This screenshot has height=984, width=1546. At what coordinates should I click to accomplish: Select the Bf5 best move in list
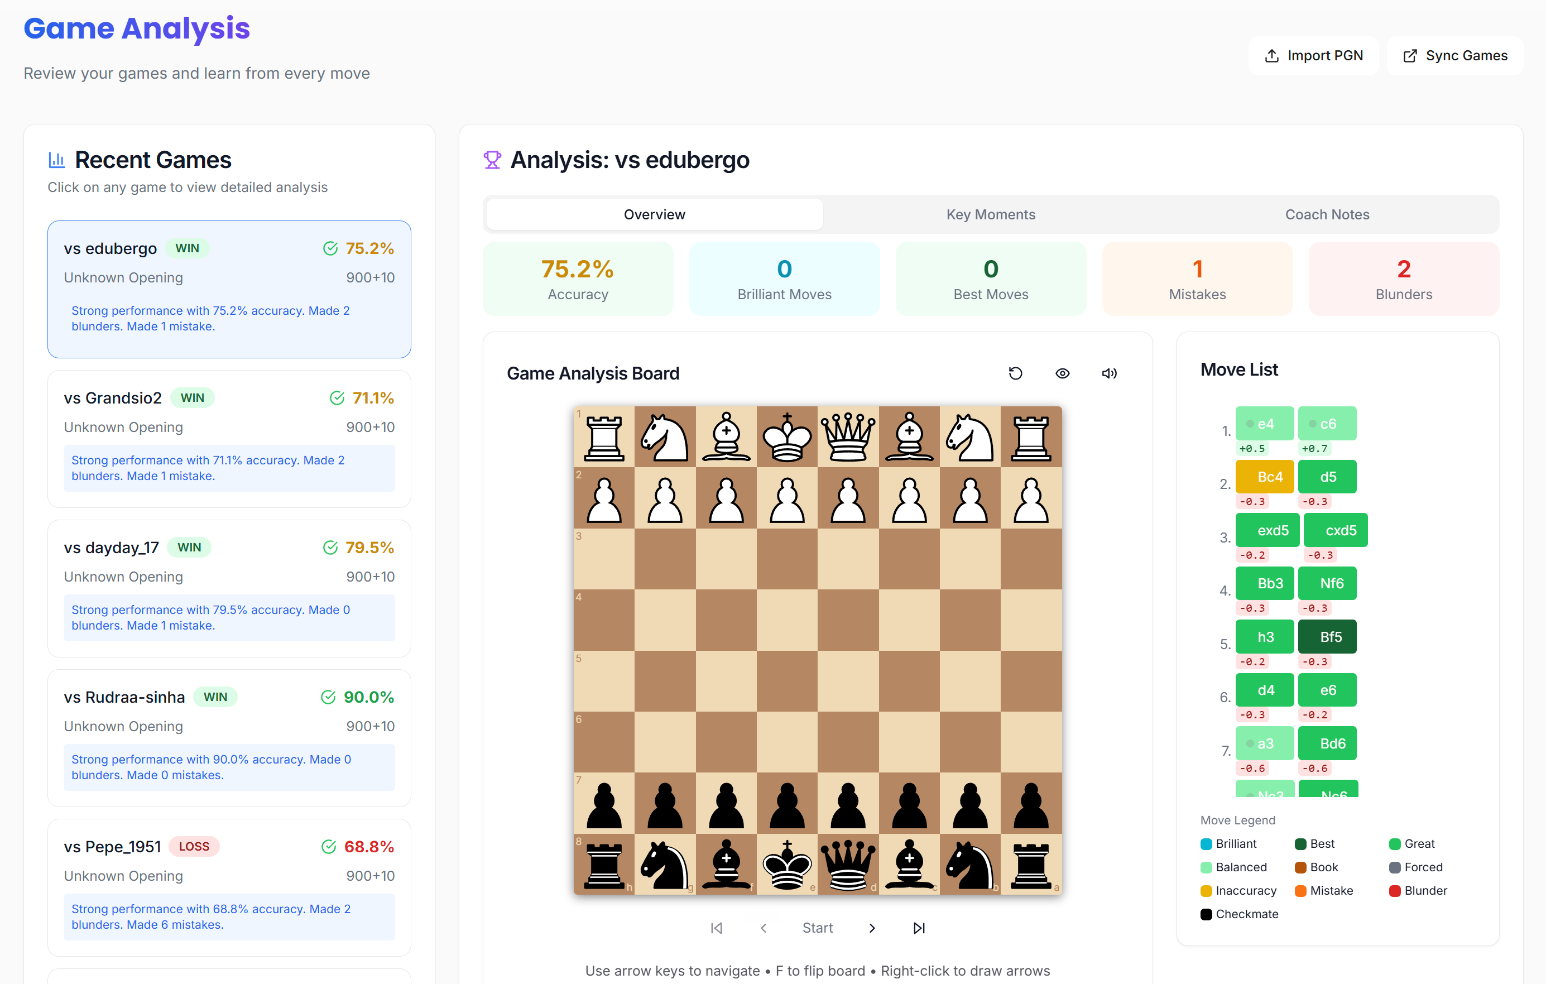coord(1327,637)
